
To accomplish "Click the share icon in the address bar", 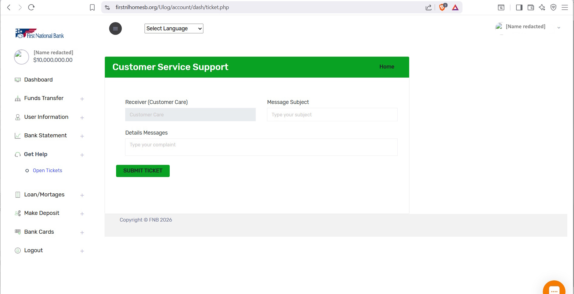I will click(429, 7).
